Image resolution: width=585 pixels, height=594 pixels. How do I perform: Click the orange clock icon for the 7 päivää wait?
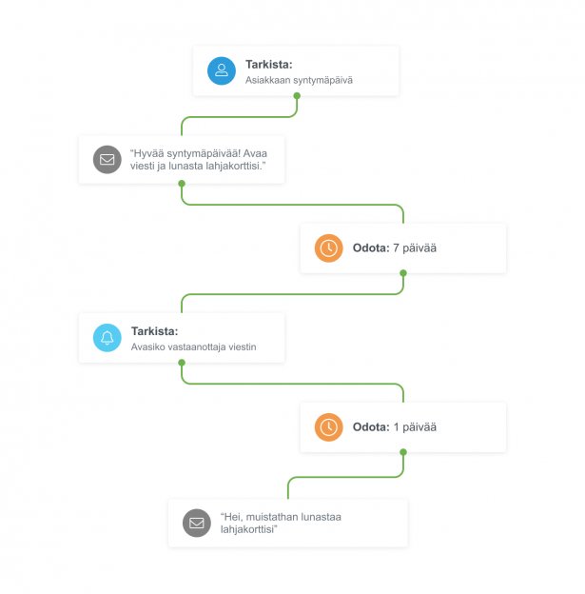[329, 248]
